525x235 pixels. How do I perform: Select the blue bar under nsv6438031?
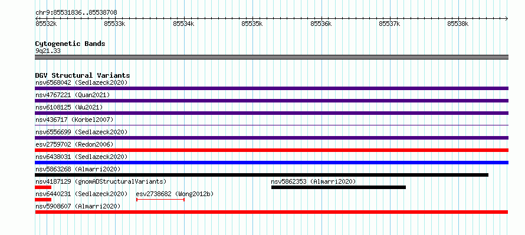coord(271,163)
